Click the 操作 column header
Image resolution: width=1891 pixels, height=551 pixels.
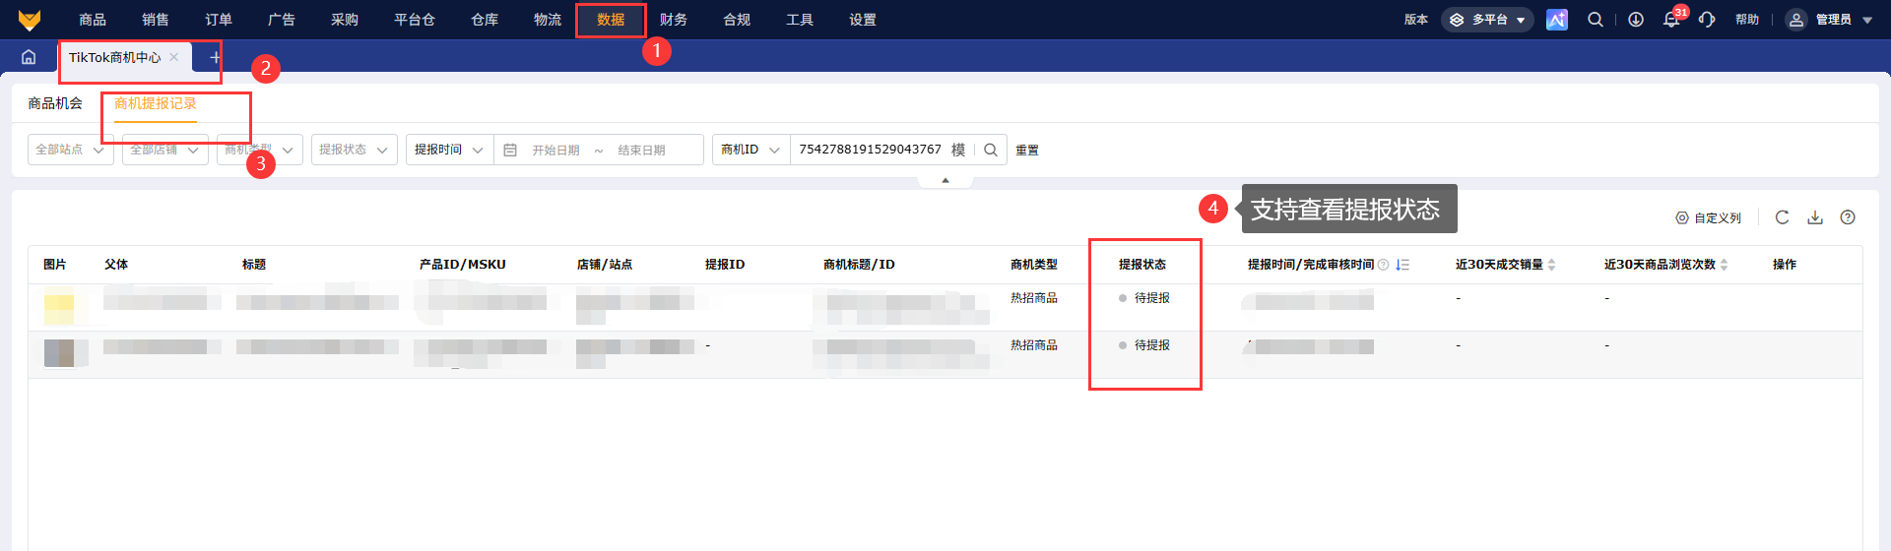[1785, 265]
